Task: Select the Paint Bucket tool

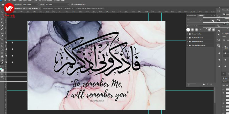Action: 2,39
